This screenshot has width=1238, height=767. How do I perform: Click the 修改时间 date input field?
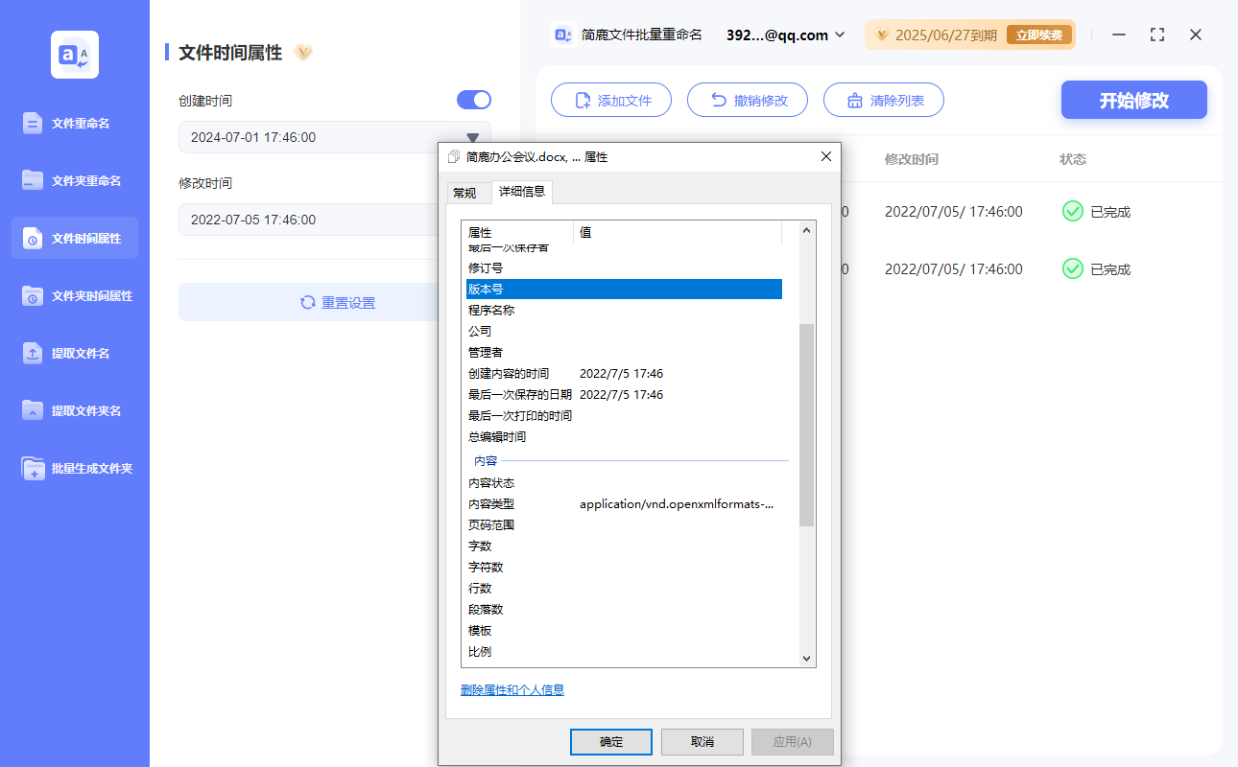click(x=307, y=220)
